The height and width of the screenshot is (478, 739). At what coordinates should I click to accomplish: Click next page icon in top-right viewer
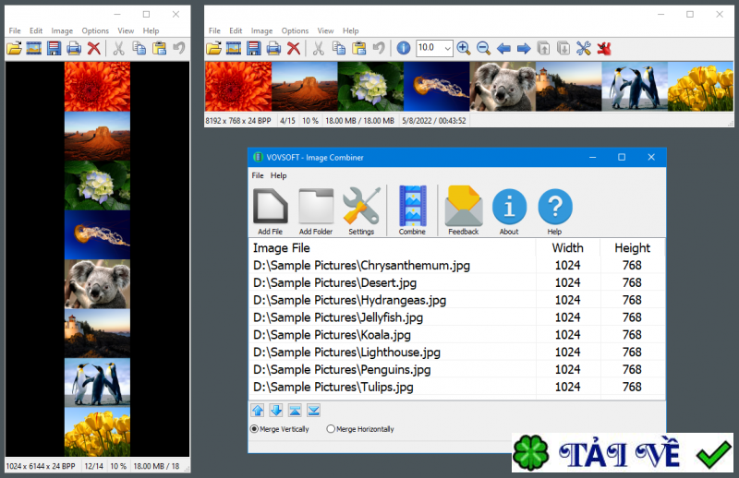tap(563, 48)
